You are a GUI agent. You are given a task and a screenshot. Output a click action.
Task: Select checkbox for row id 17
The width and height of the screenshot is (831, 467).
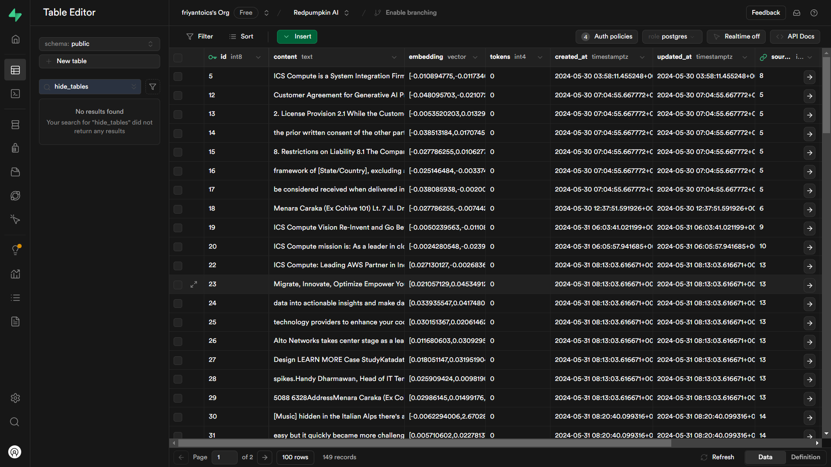tap(178, 190)
